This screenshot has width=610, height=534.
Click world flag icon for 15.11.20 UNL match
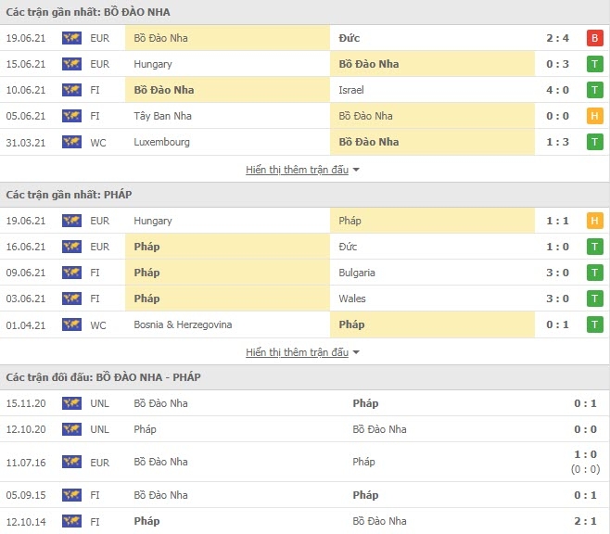pos(71,403)
